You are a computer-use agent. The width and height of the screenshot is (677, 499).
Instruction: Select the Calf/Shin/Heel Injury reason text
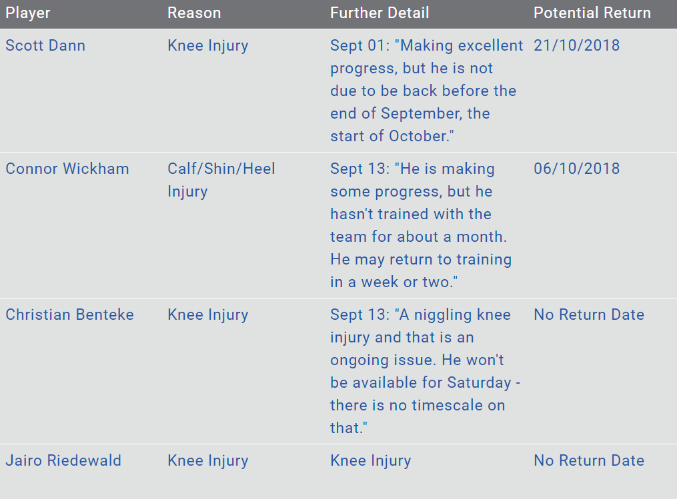pos(221,180)
